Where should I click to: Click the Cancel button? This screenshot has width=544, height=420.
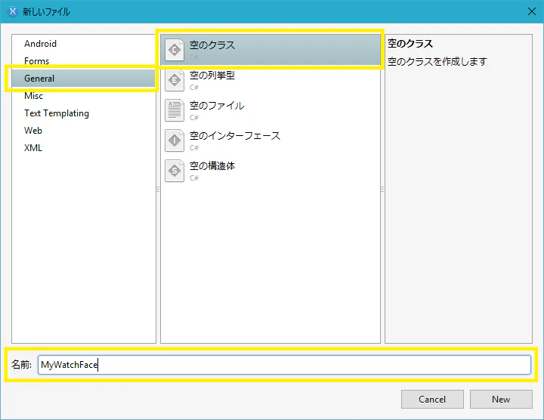[432, 399]
